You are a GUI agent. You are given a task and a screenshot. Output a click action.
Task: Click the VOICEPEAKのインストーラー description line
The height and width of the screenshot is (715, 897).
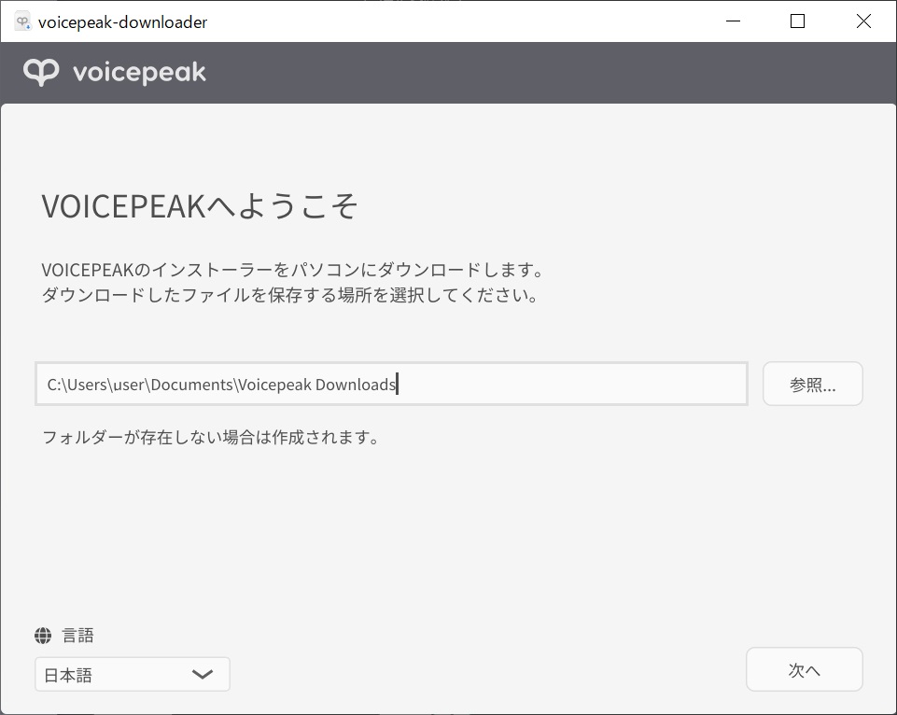[292, 270]
